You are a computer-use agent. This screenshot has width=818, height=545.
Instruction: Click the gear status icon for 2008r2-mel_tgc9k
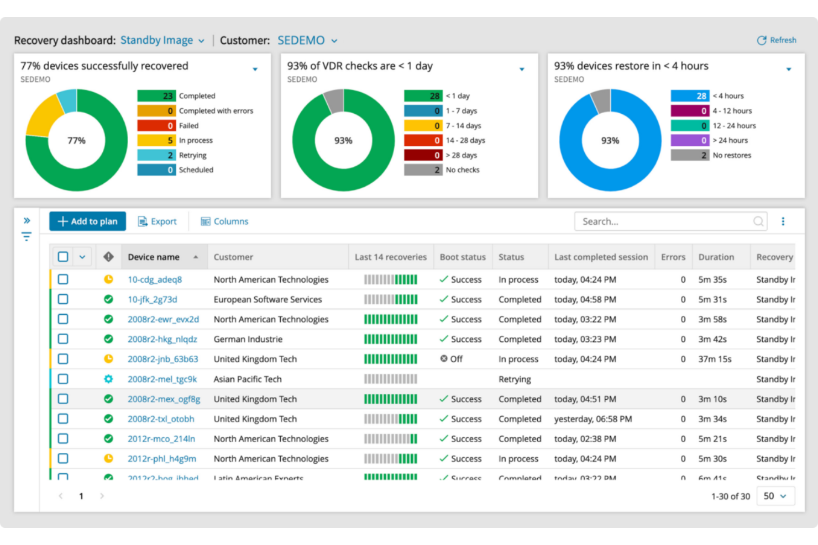tap(108, 379)
